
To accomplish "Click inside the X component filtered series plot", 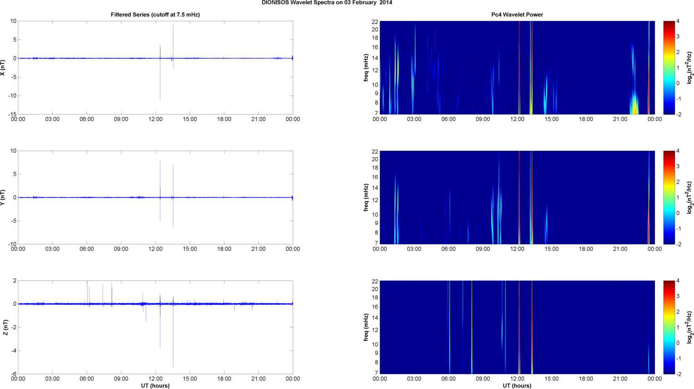I will tap(155, 67).
